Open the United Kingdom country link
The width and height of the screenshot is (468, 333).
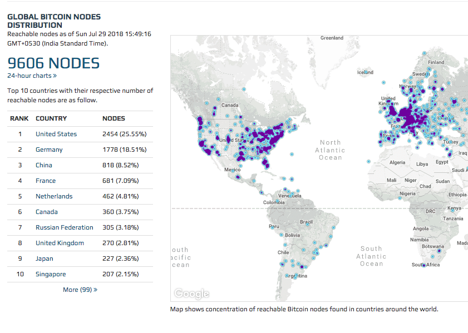pyautogui.click(x=60, y=243)
